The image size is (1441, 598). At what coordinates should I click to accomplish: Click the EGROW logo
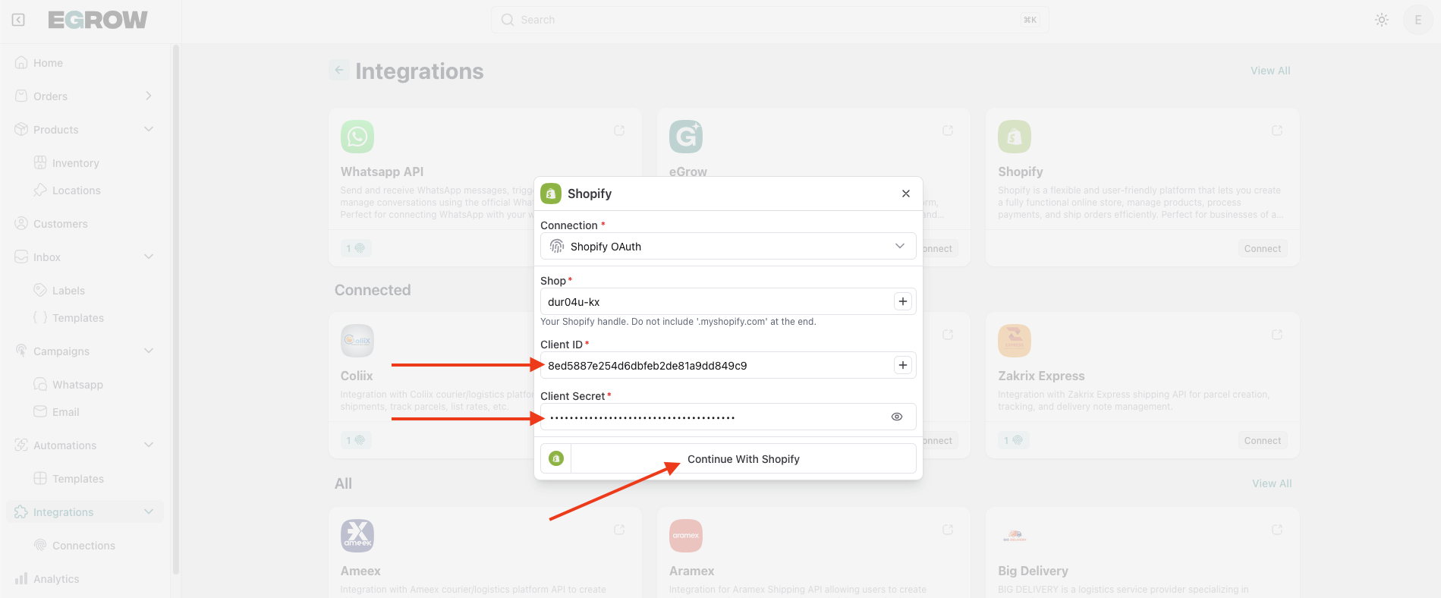(98, 20)
